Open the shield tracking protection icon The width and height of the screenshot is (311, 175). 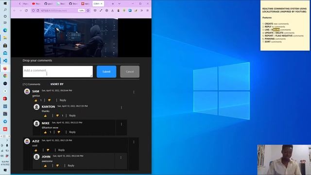[x=33, y=11]
